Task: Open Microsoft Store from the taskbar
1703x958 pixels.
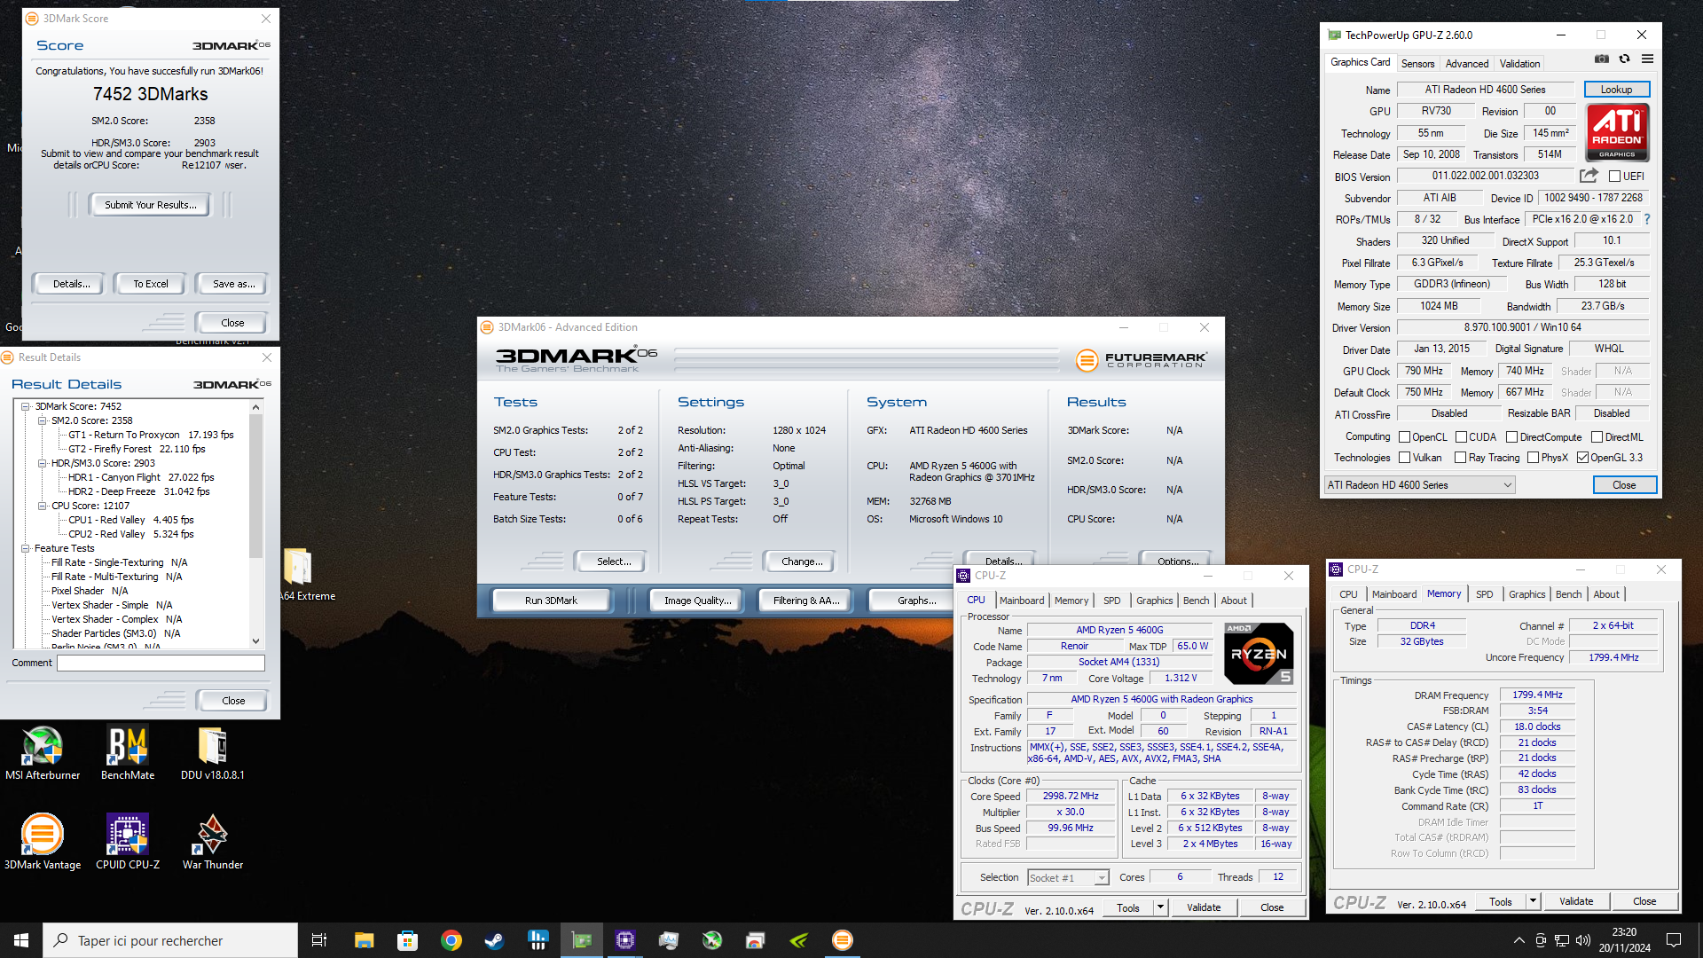Action: [x=407, y=940]
